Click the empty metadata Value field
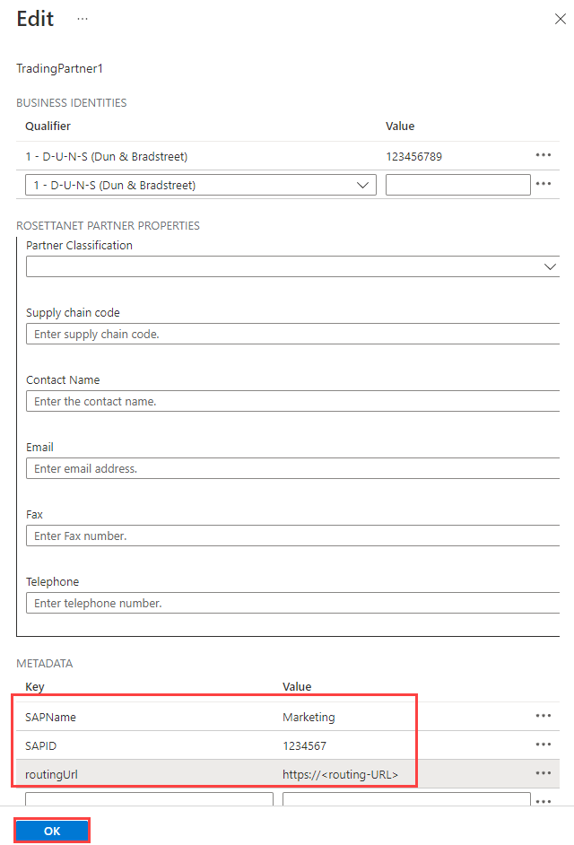This screenshot has height=845, width=574. point(405,799)
